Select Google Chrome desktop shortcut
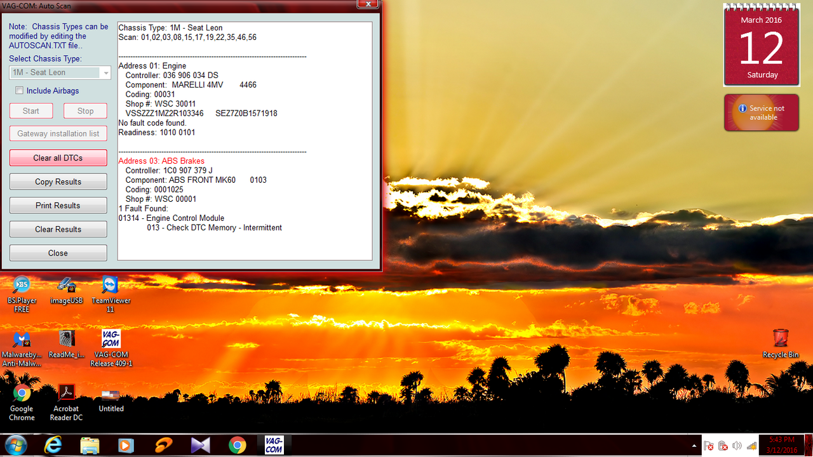Screen dimensions: 813x457 click(22, 402)
